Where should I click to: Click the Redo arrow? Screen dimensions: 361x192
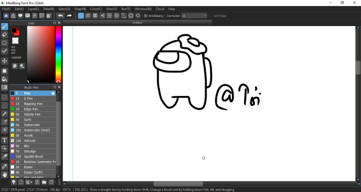(x=69, y=15)
